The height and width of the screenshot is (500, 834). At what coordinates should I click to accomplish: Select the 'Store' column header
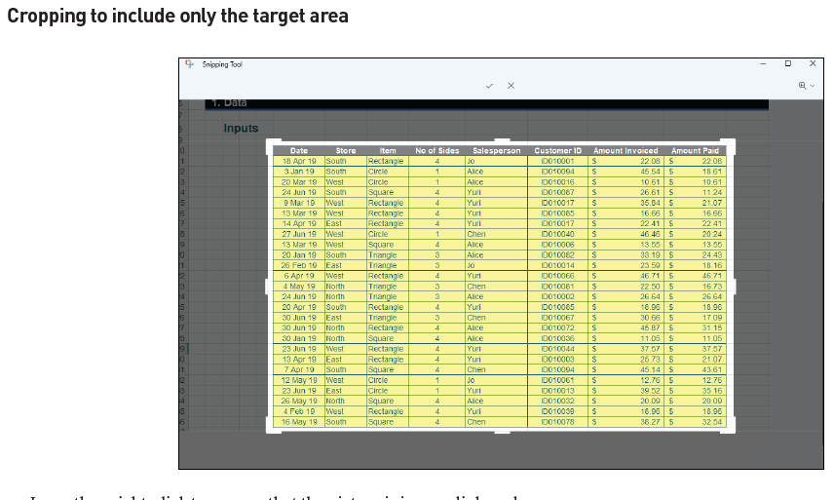click(x=346, y=150)
